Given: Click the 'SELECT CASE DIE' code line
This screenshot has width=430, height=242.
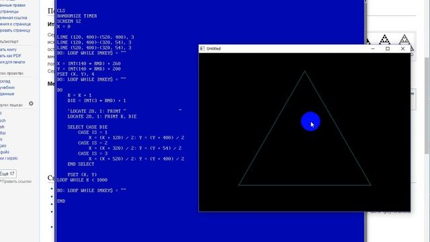Looking at the screenshot, I should [x=87, y=127].
